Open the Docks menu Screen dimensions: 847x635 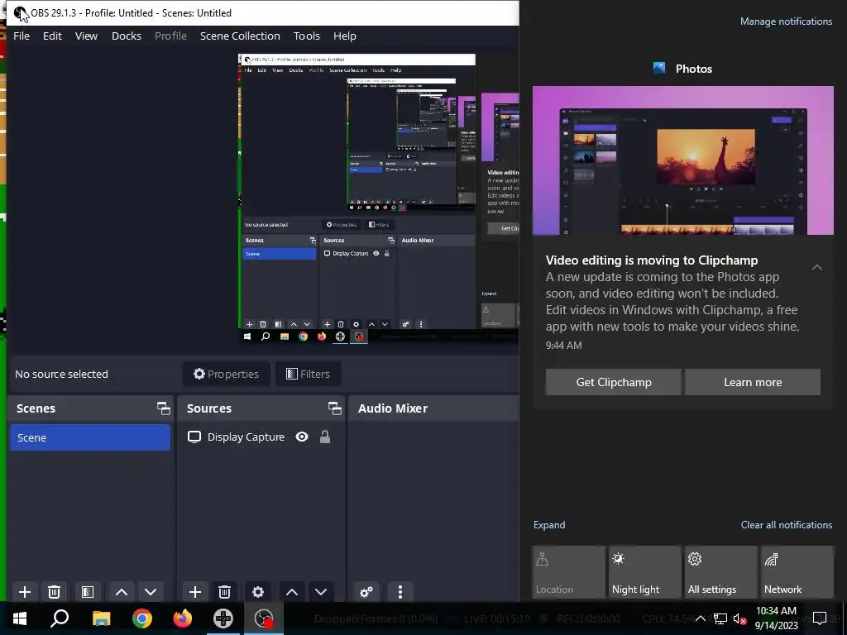point(127,36)
